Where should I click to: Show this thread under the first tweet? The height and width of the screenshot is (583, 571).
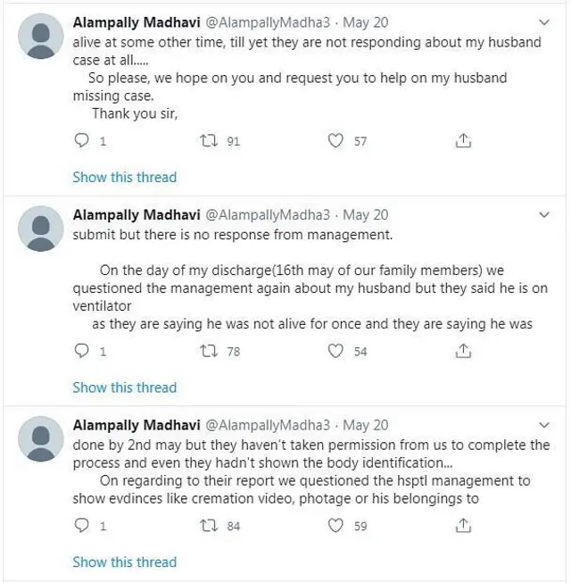(124, 177)
